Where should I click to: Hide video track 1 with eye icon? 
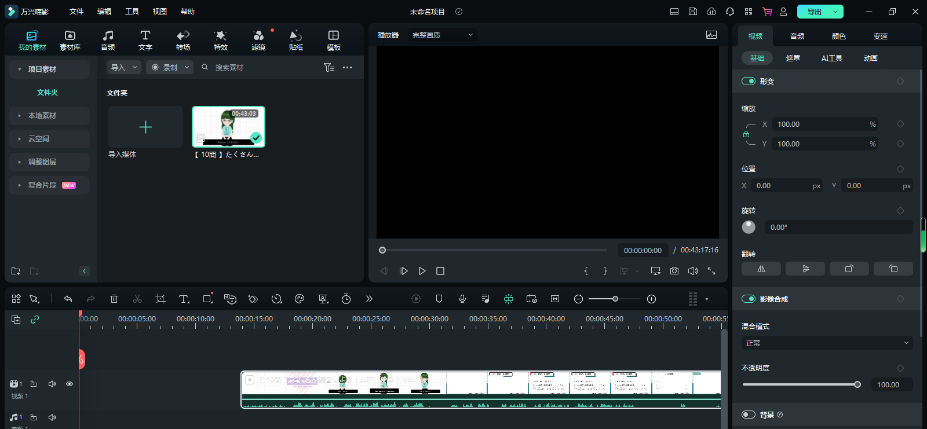click(70, 384)
